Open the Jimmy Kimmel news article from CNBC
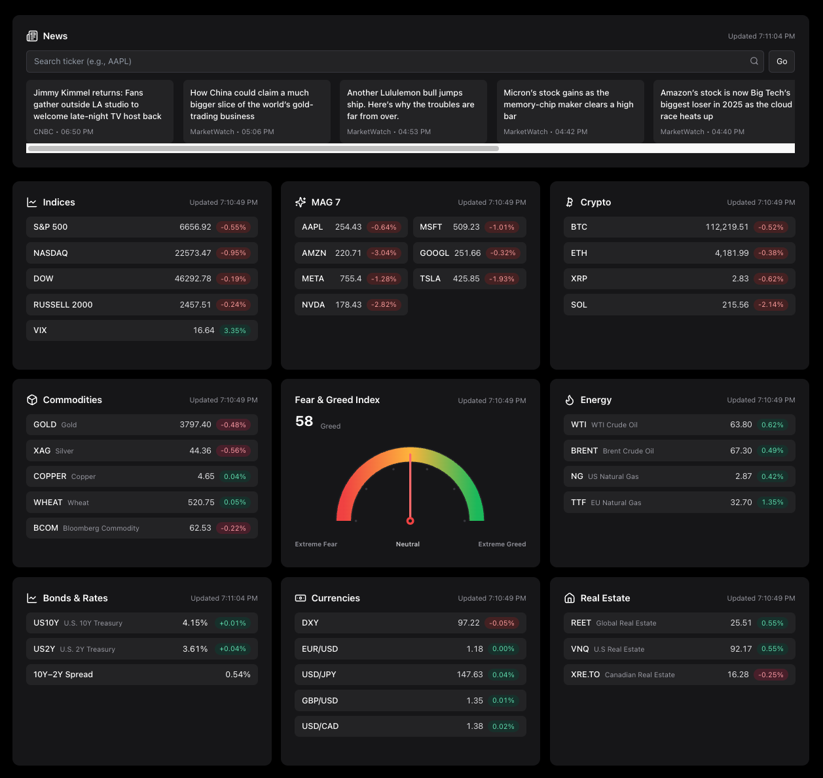 pos(100,111)
